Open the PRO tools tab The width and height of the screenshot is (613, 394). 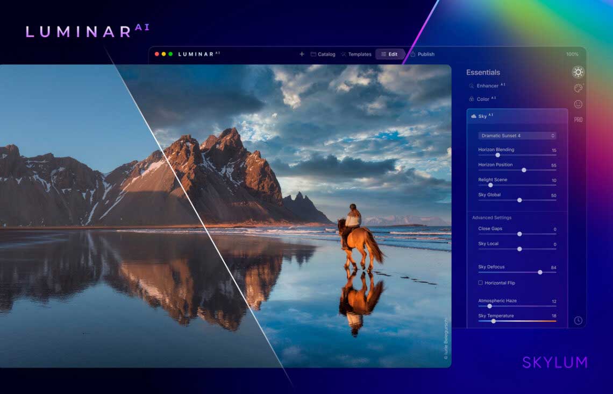tap(578, 119)
